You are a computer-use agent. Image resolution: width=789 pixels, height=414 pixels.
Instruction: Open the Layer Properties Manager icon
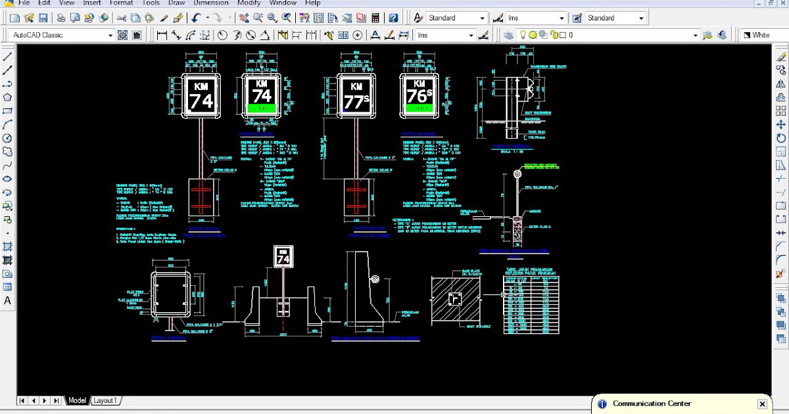click(509, 34)
